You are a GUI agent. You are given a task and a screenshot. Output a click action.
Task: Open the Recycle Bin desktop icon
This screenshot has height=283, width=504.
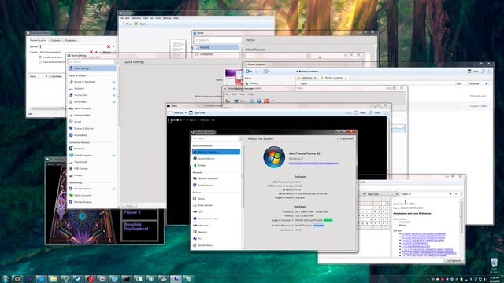[x=494, y=265]
